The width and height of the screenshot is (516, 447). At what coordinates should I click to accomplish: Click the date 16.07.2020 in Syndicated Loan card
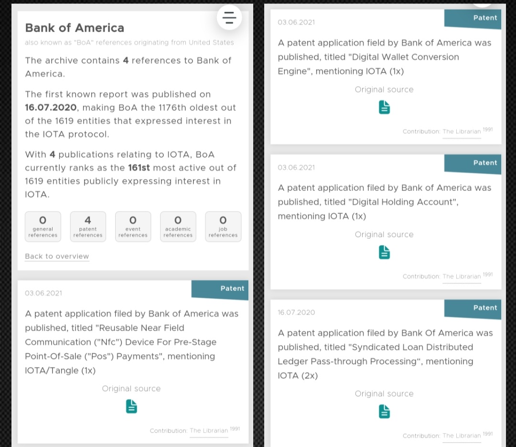(x=296, y=313)
